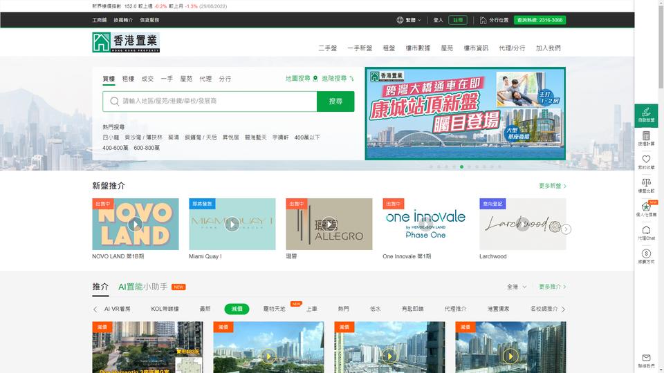Play the Miami Quay I video
This screenshot has width=664, height=373.
pos(232,224)
